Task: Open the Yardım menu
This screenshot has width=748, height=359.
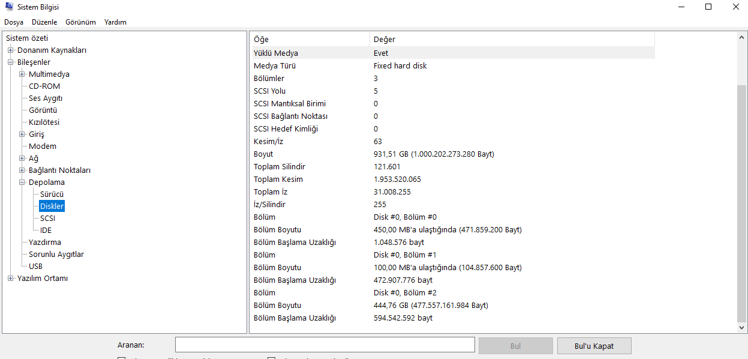Action: [x=115, y=22]
